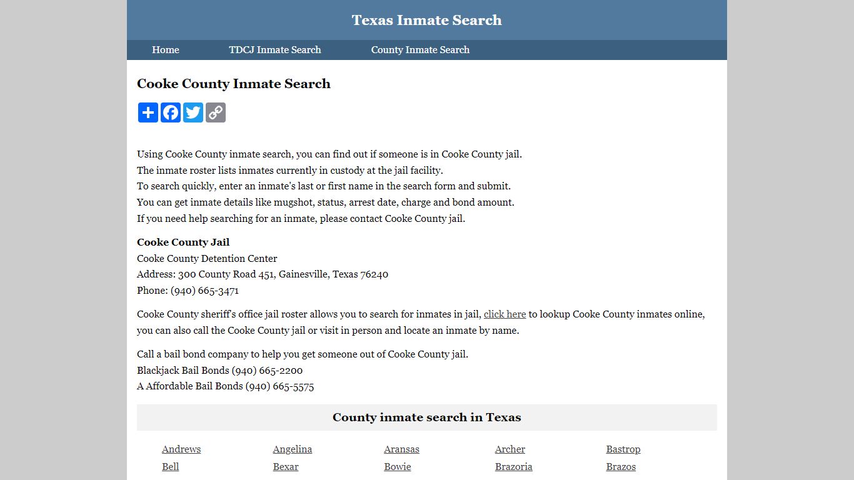Open the Angelina county link
The image size is (854, 480).
point(293,449)
